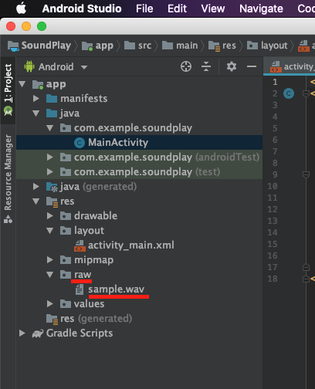Select MainActivity class in tree
Viewport: 315px width, 389px height.
point(139,143)
